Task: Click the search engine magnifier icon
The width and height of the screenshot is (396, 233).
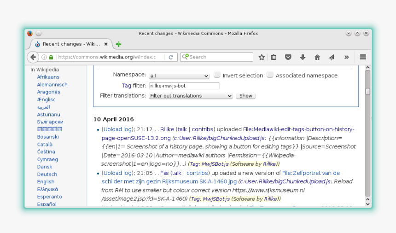Action: pyautogui.click(x=185, y=57)
